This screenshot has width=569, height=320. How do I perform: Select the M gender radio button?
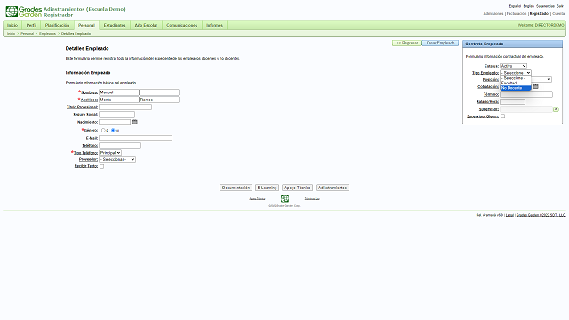pyautogui.click(x=113, y=130)
